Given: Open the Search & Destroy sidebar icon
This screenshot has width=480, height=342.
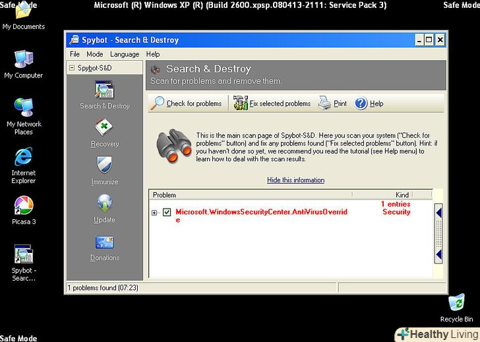Looking at the screenshot, I should [104, 90].
